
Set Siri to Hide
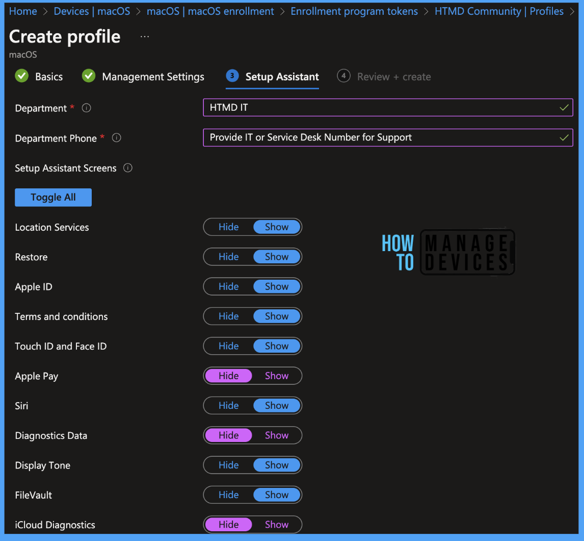pos(229,406)
